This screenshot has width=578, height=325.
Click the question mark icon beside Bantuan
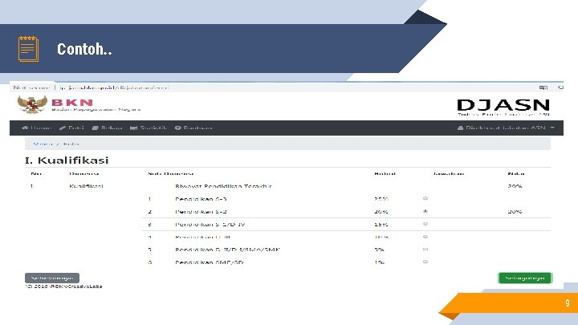(178, 128)
